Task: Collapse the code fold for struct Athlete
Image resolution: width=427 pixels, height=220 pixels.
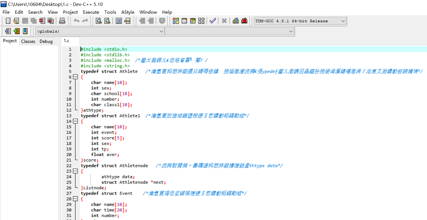Action: [x=75, y=77]
